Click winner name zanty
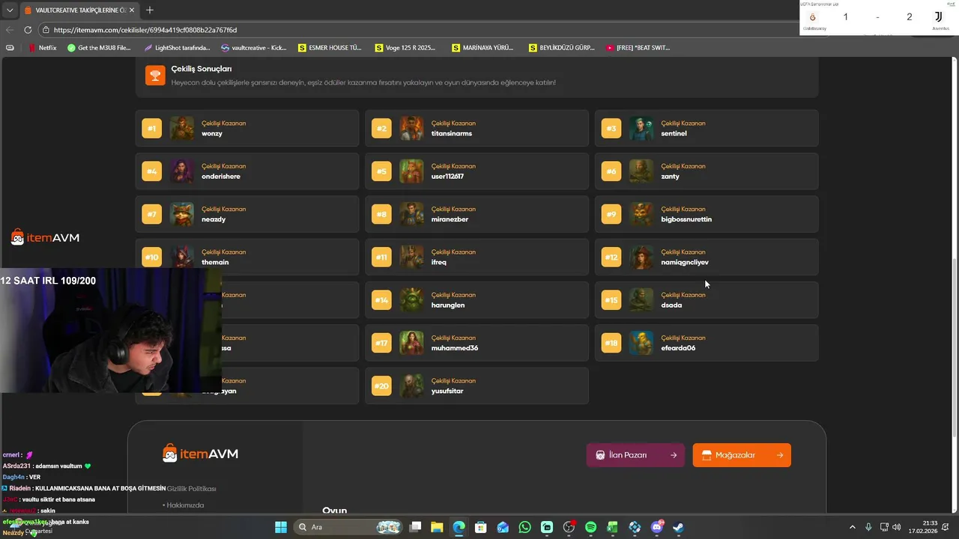Image resolution: width=959 pixels, height=539 pixels. (x=670, y=177)
